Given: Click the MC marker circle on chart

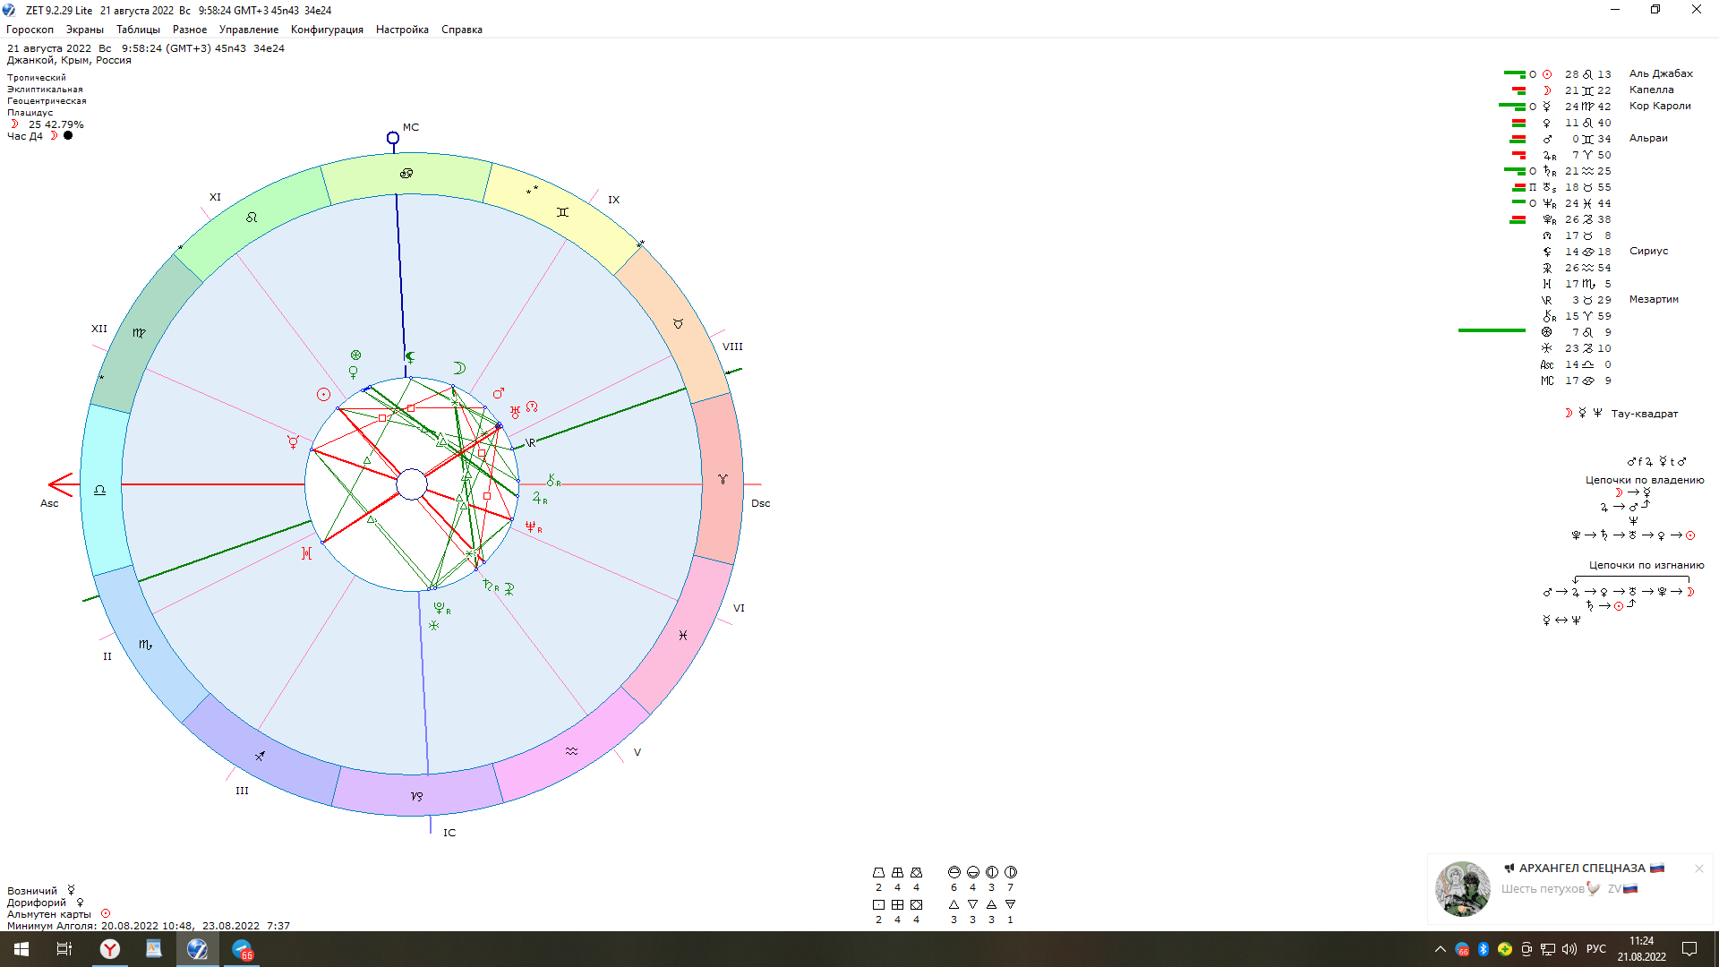Looking at the screenshot, I should 392,138.
